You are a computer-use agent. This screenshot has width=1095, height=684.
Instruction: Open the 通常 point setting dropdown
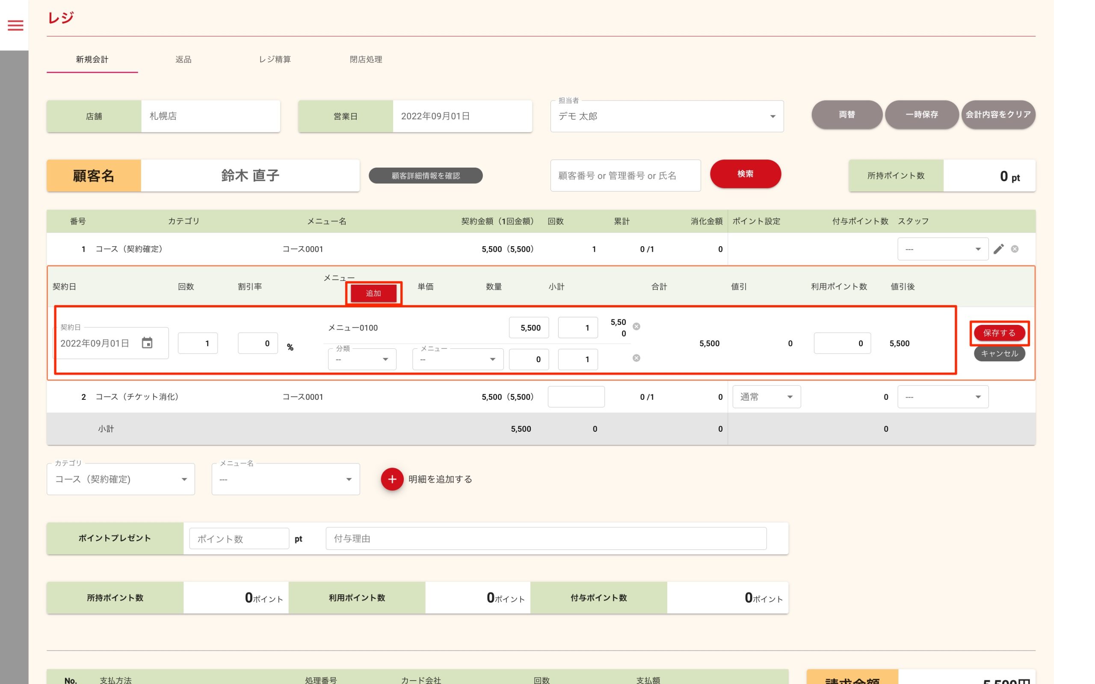(x=766, y=397)
